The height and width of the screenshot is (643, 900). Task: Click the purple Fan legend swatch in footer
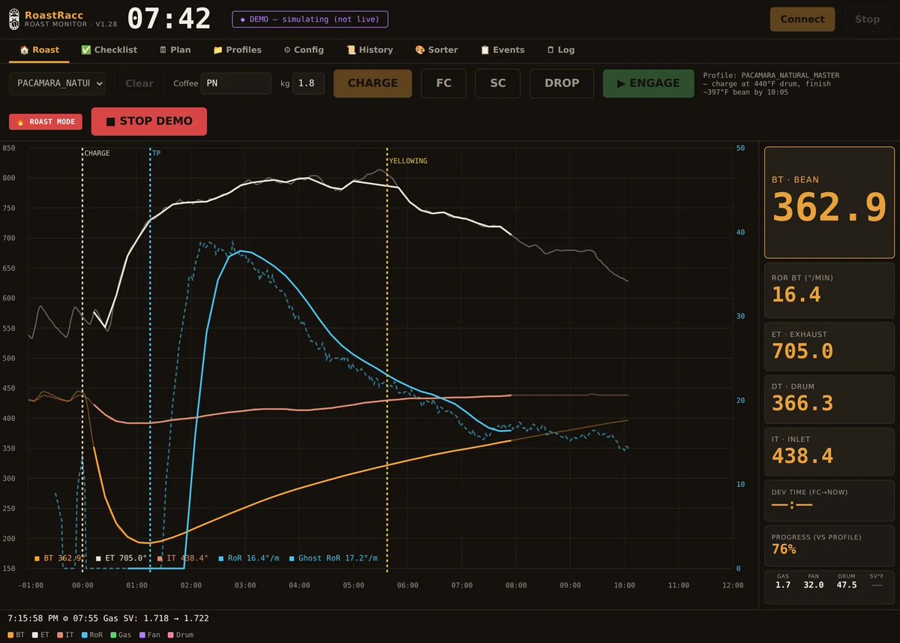[141, 635]
